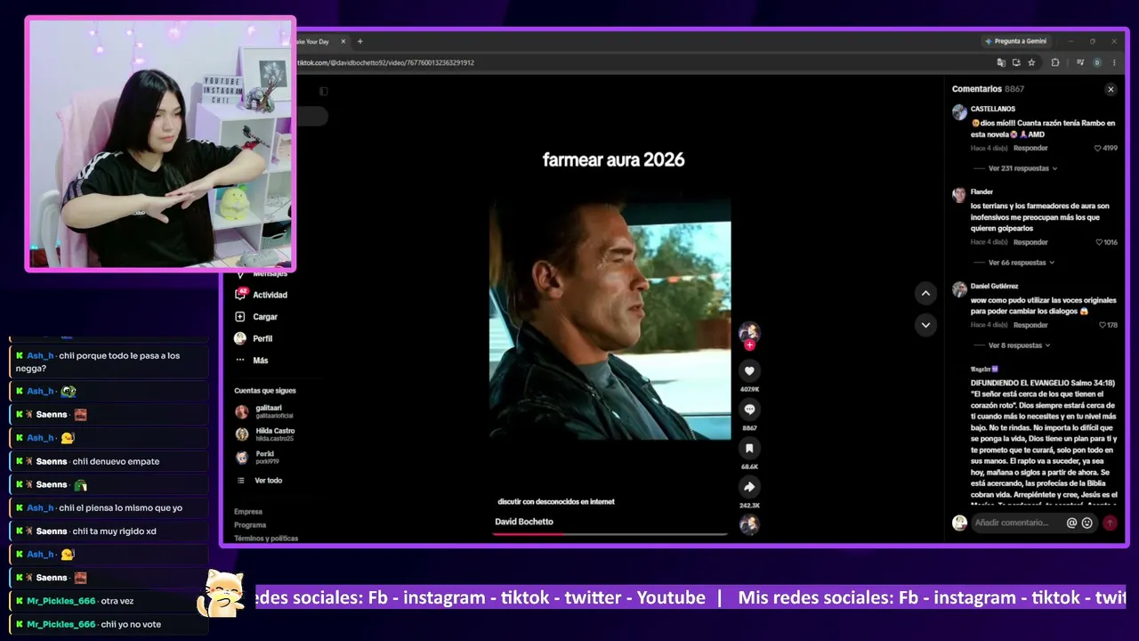Viewport: 1139px width, 641px height.
Task: Go to next video with down arrow
Action: tap(925, 325)
